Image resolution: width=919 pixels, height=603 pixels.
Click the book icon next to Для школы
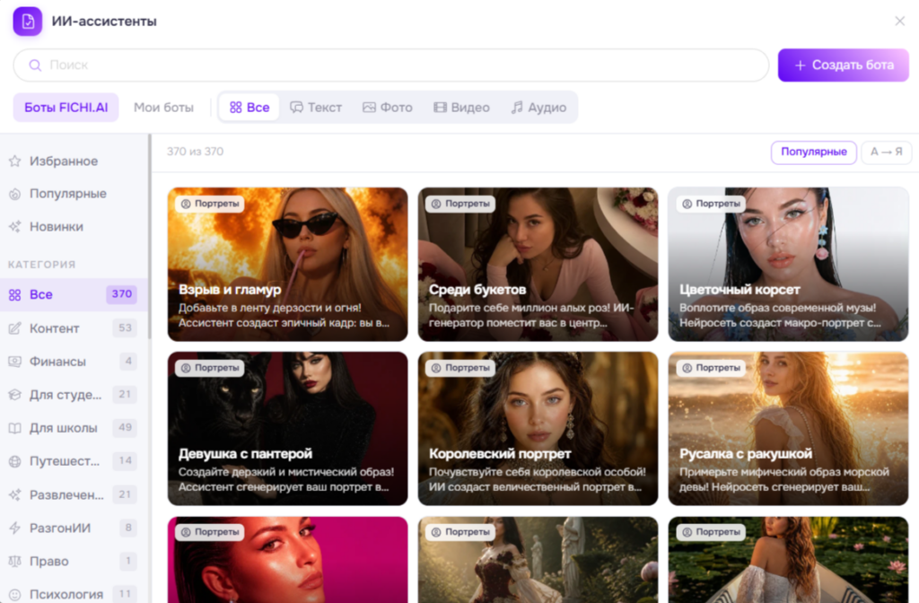tap(14, 428)
